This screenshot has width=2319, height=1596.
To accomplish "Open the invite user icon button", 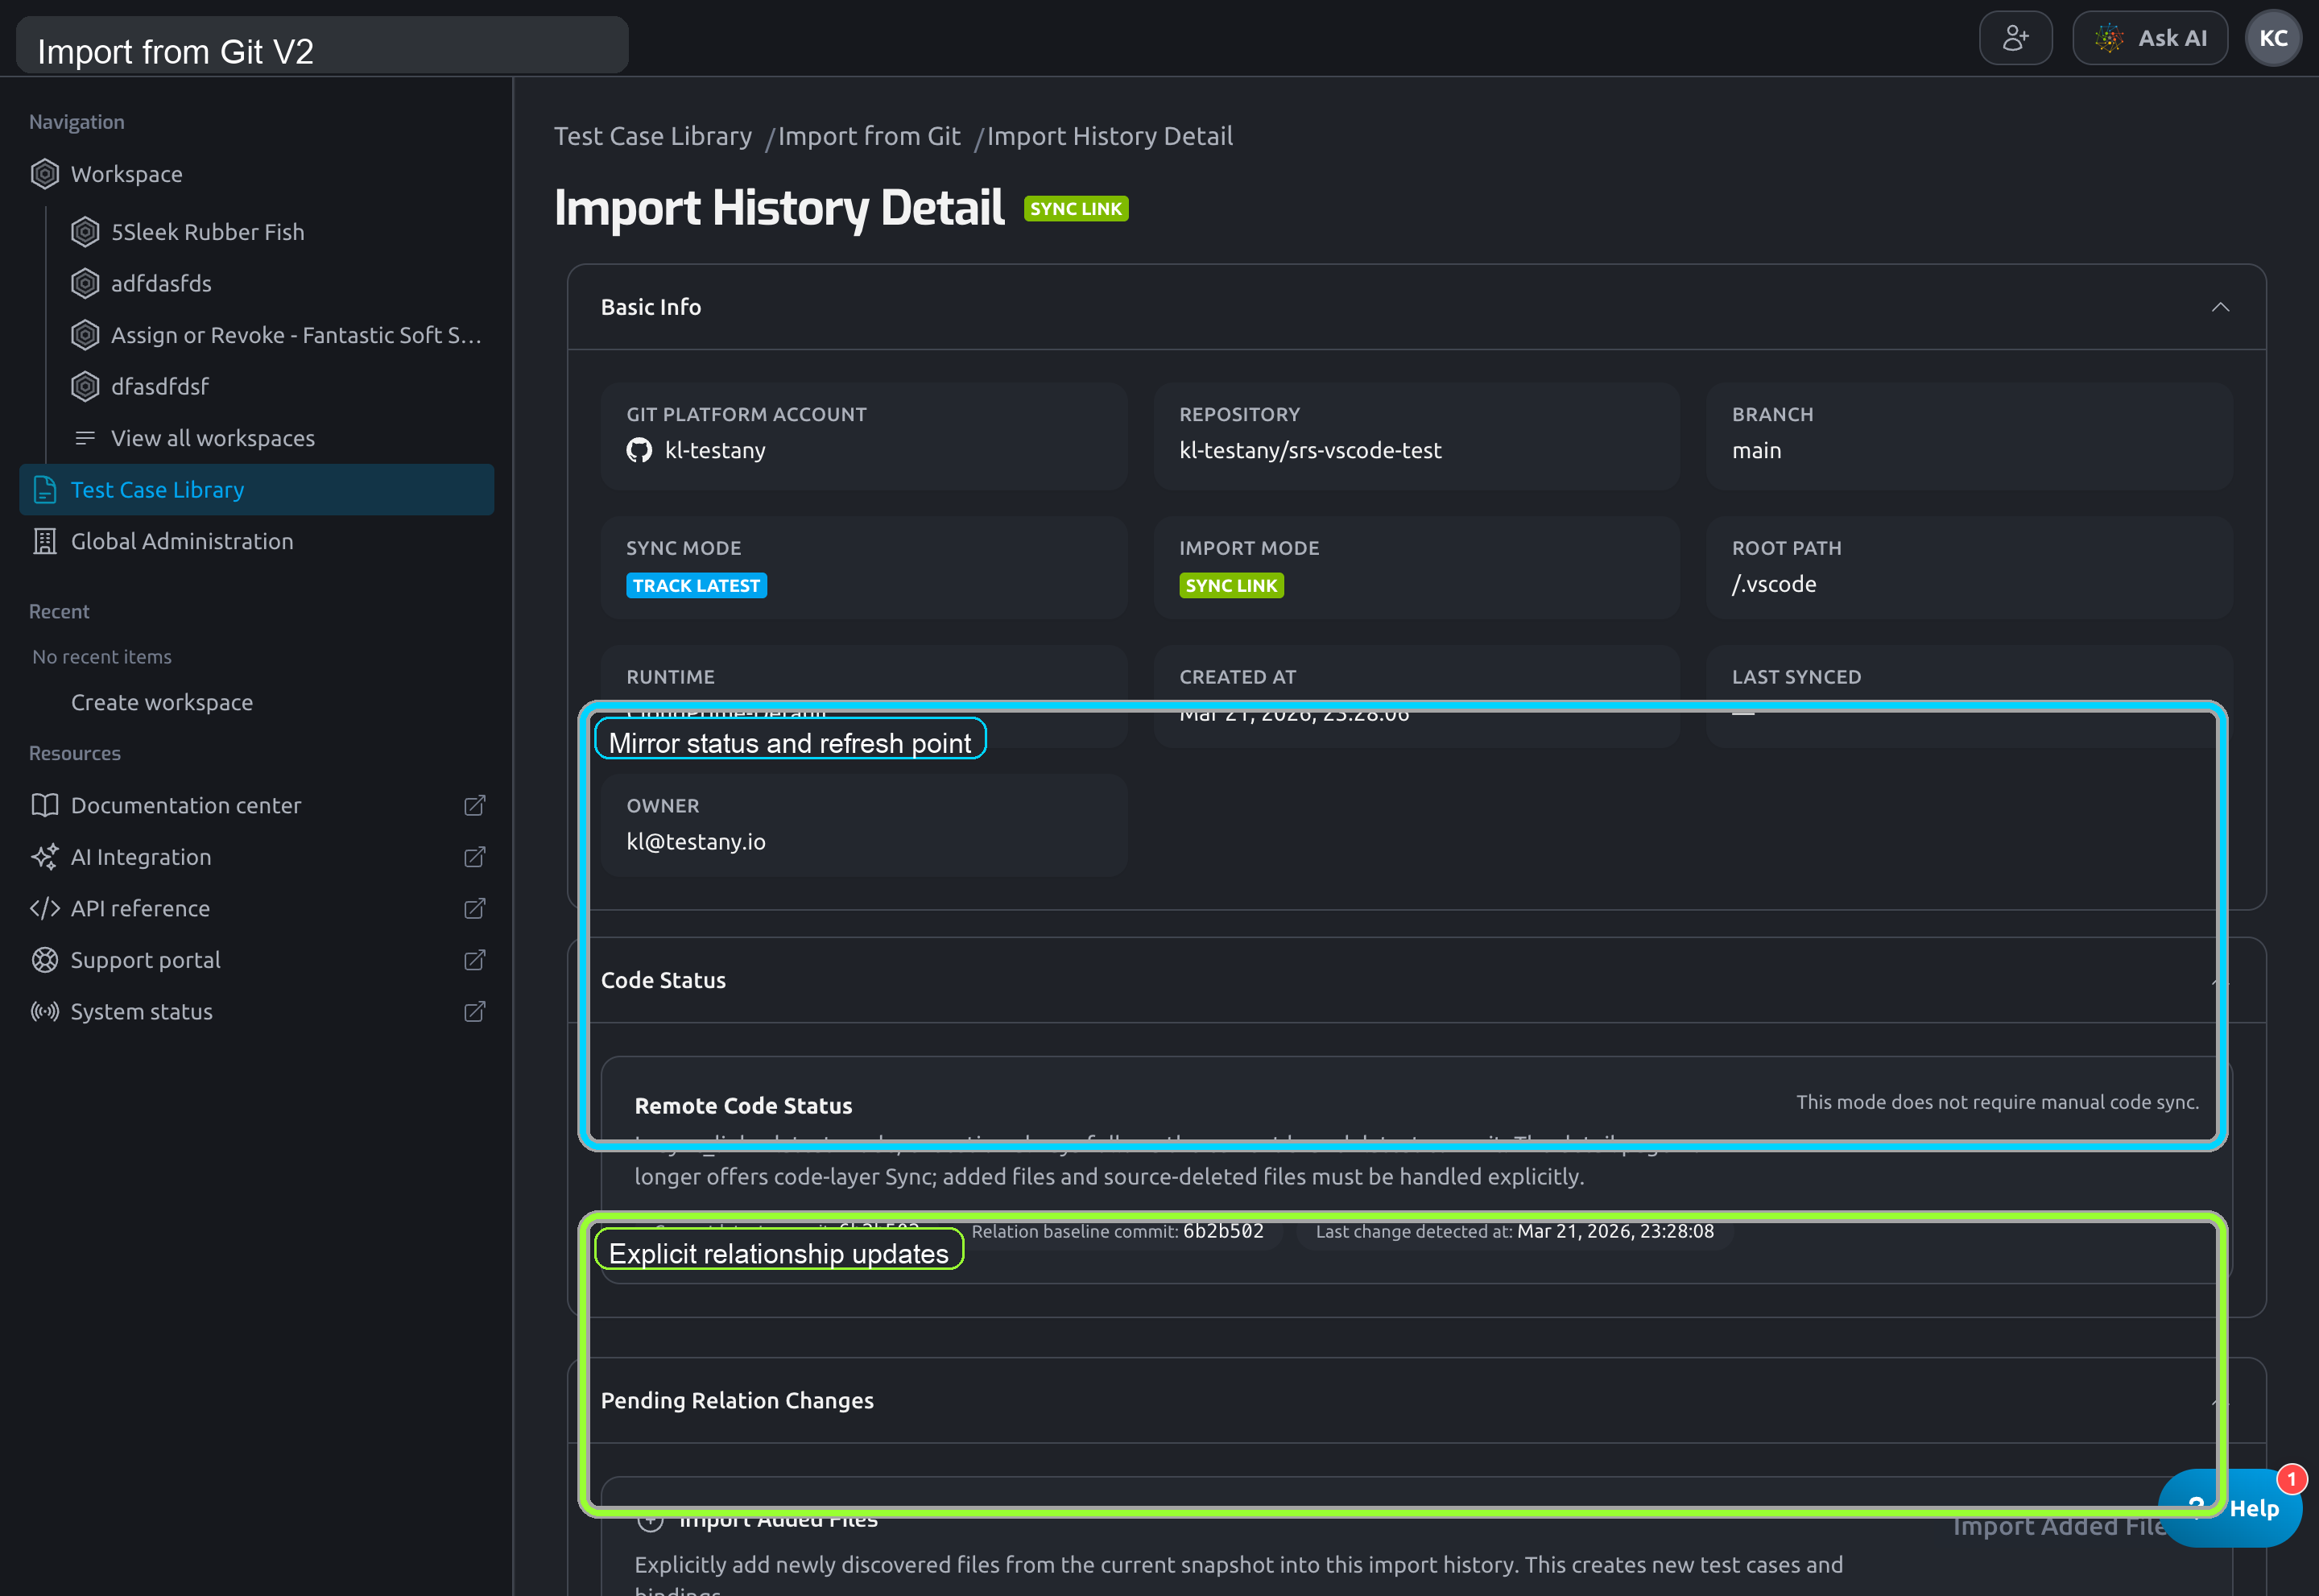I will coord(2015,38).
